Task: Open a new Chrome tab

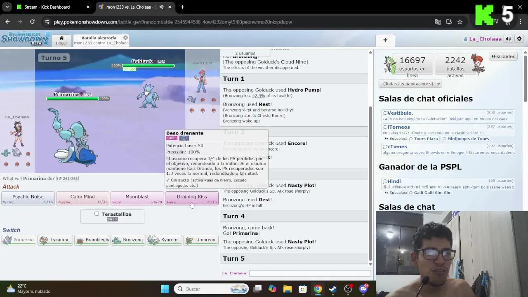Action: [182, 7]
